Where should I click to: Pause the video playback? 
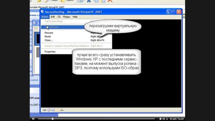click(33, 119)
